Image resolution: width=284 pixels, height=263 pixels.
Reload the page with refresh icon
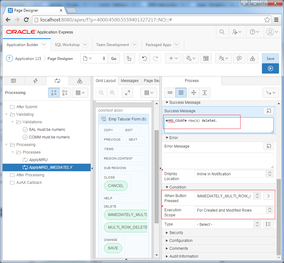pyautogui.click(x=26, y=20)
